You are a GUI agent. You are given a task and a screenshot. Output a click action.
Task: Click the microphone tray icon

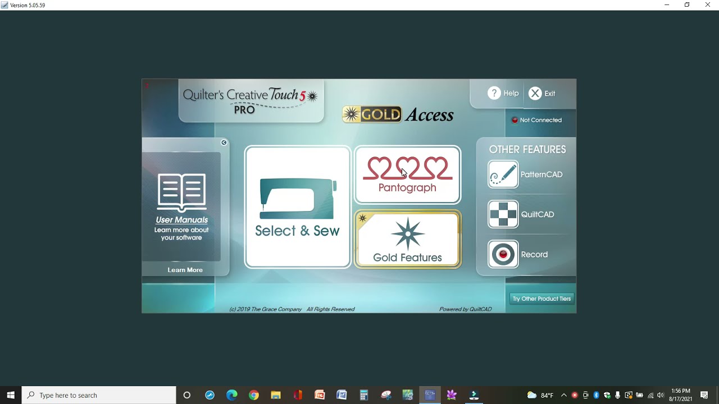[617, 395]
